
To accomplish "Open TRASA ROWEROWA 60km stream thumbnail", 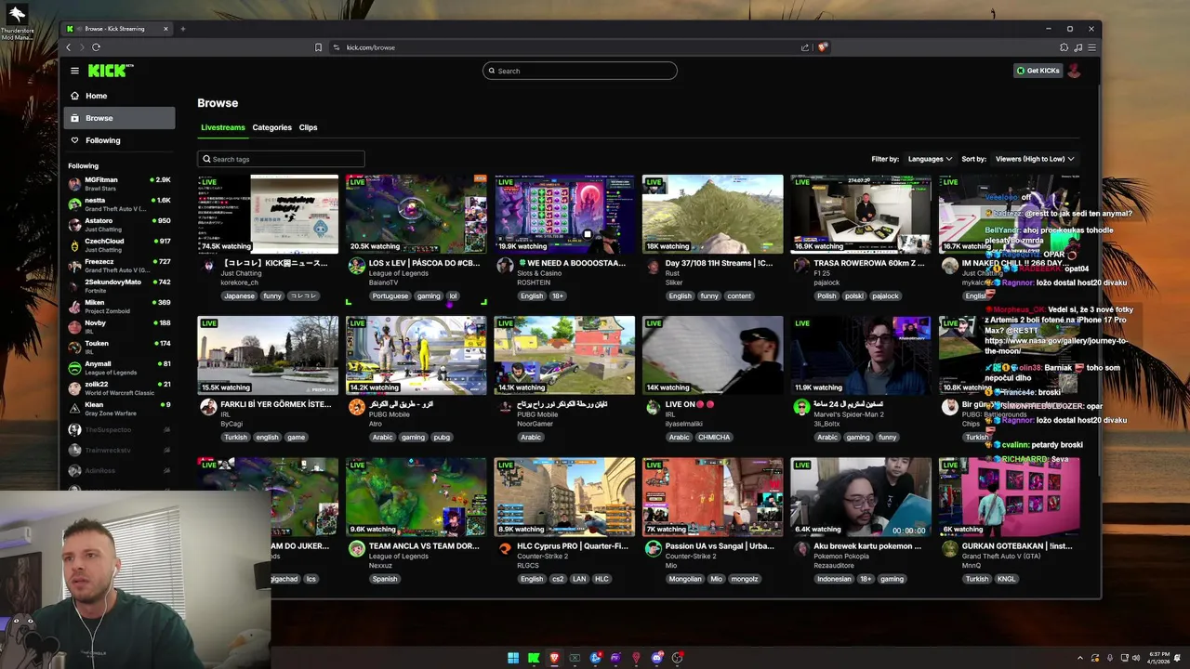I will (x=861, y=214).
